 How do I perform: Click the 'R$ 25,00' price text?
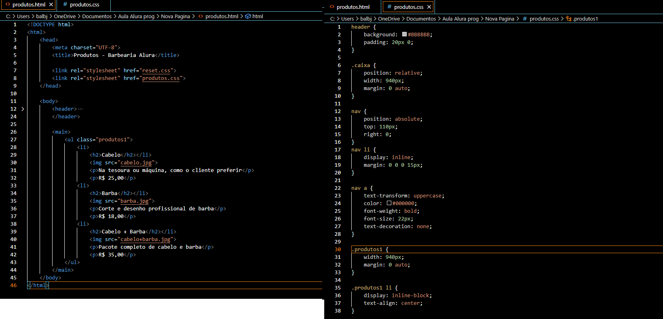(111, 178)
